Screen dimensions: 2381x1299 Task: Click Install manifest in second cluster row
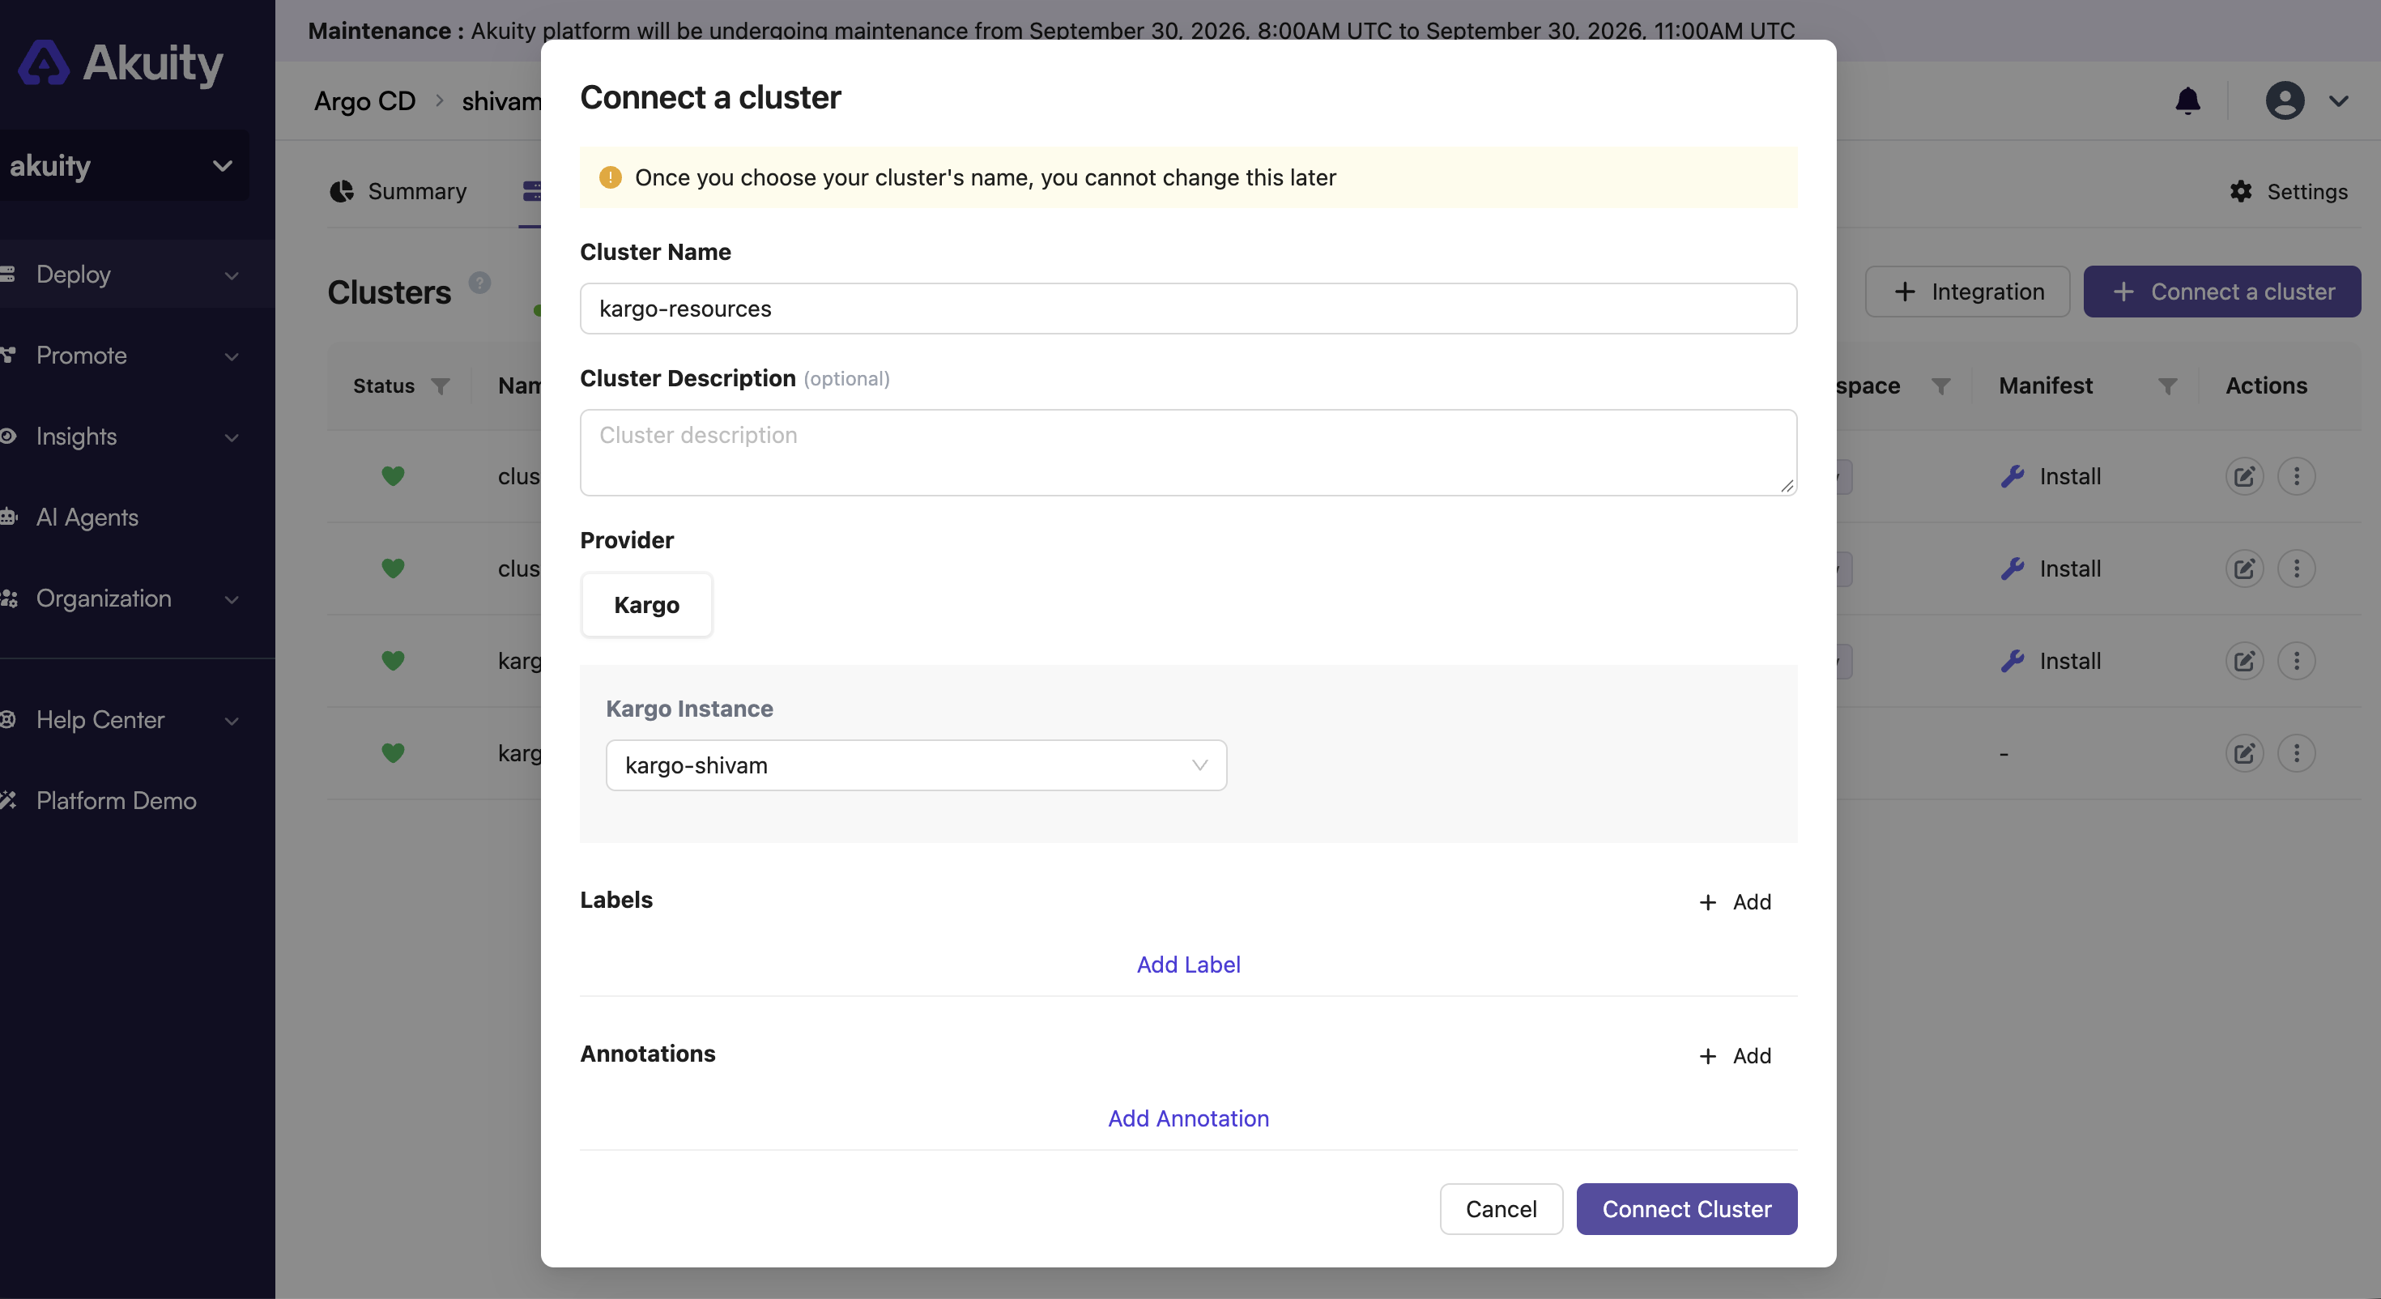2051,569
